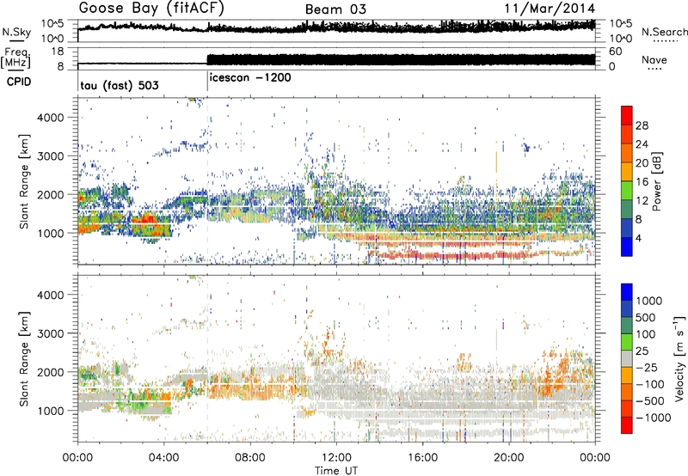Click the 20:00 time tick label
Image resolution: width=688 pixels, height=476 pixels.
[508, 458]
